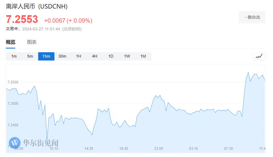
Task: Click the 14:30 time axis label
Action: (x=89, y=148)
